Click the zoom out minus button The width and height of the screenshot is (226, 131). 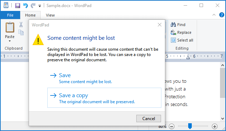click(172, 126)
